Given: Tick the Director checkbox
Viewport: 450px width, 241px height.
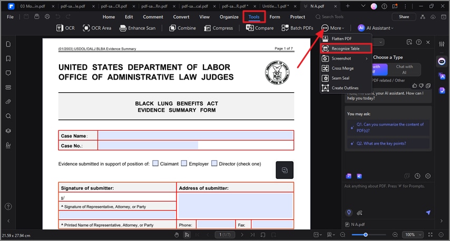Looking at the screenshot, I should (x=214, y=163).
